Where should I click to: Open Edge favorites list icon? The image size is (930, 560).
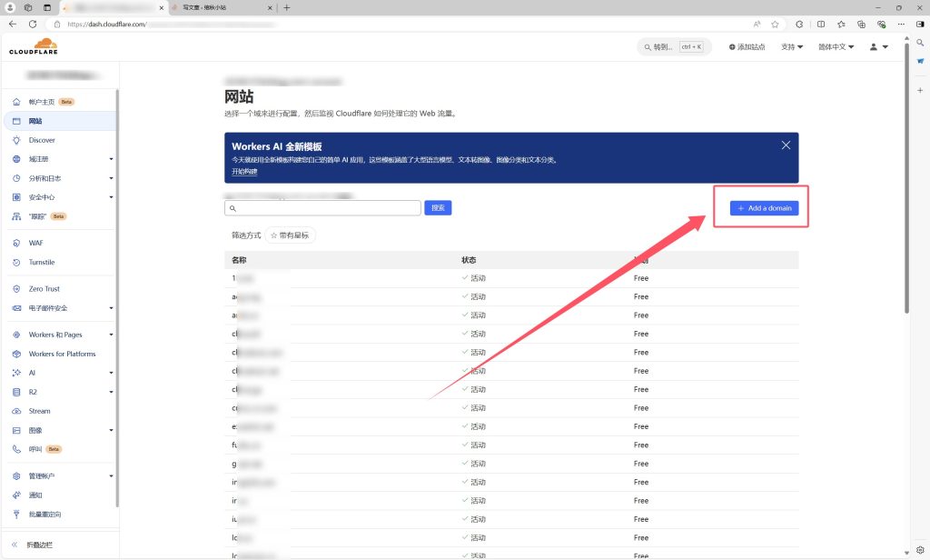(x=841, y=25)
